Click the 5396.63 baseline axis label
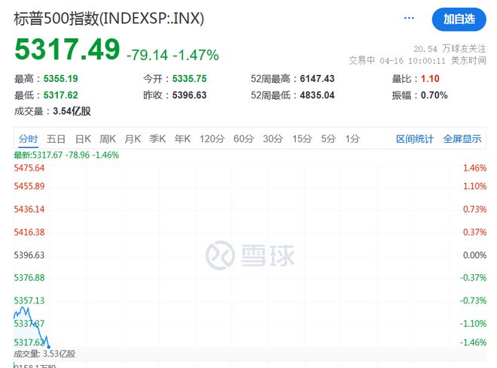 [x=29, y=255]
